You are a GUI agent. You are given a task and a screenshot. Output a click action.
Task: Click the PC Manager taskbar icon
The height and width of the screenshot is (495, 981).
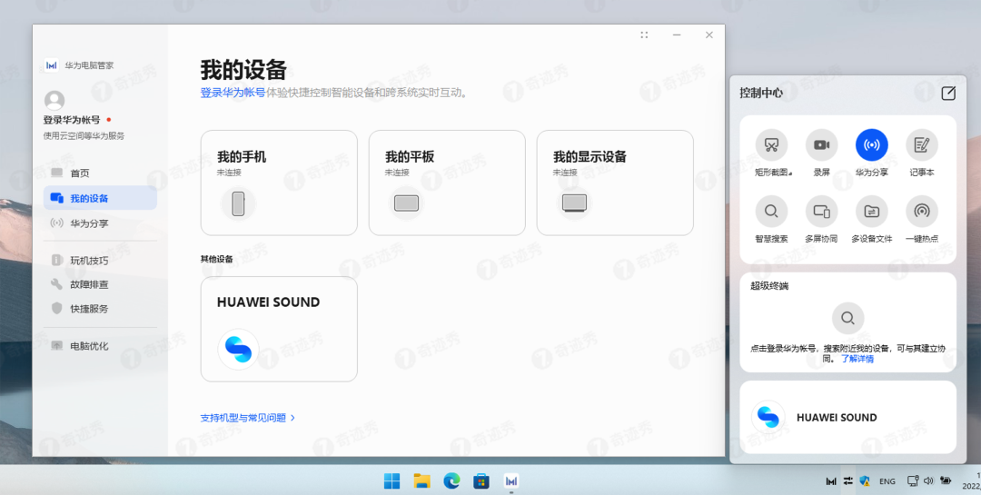(511, 480)
